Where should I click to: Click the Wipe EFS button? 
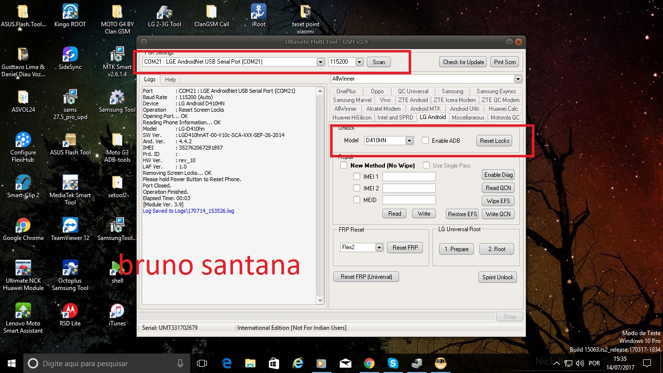click(498, 201)
